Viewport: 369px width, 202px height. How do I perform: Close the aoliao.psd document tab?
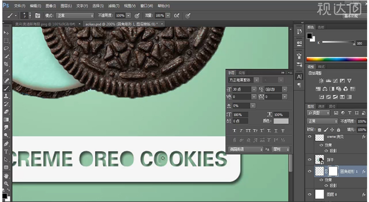click(162, 24)
